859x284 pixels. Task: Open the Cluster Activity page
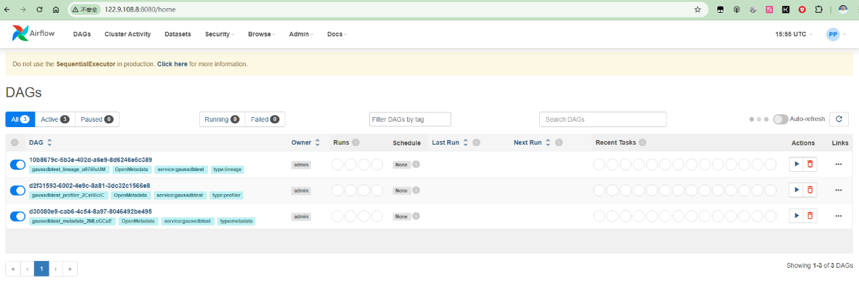point(127,34)
